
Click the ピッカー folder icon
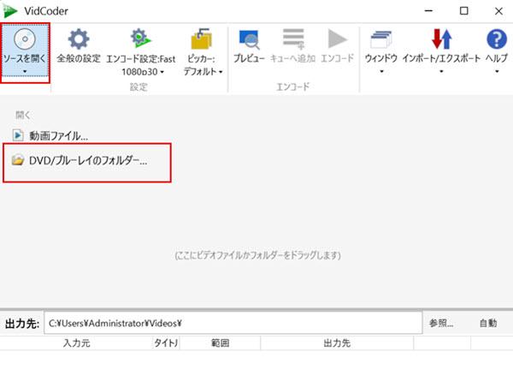tap(201, 39)
